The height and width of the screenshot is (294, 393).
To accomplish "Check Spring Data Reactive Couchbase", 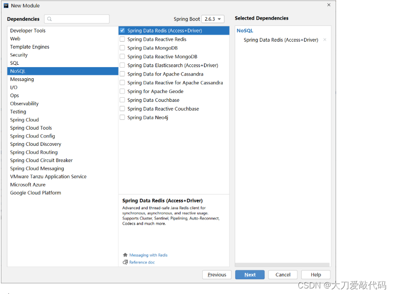I will [122, 108].
